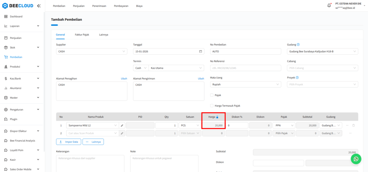
Task: Go home via the BEECLOUD logo
Action: tap(18, 6)
